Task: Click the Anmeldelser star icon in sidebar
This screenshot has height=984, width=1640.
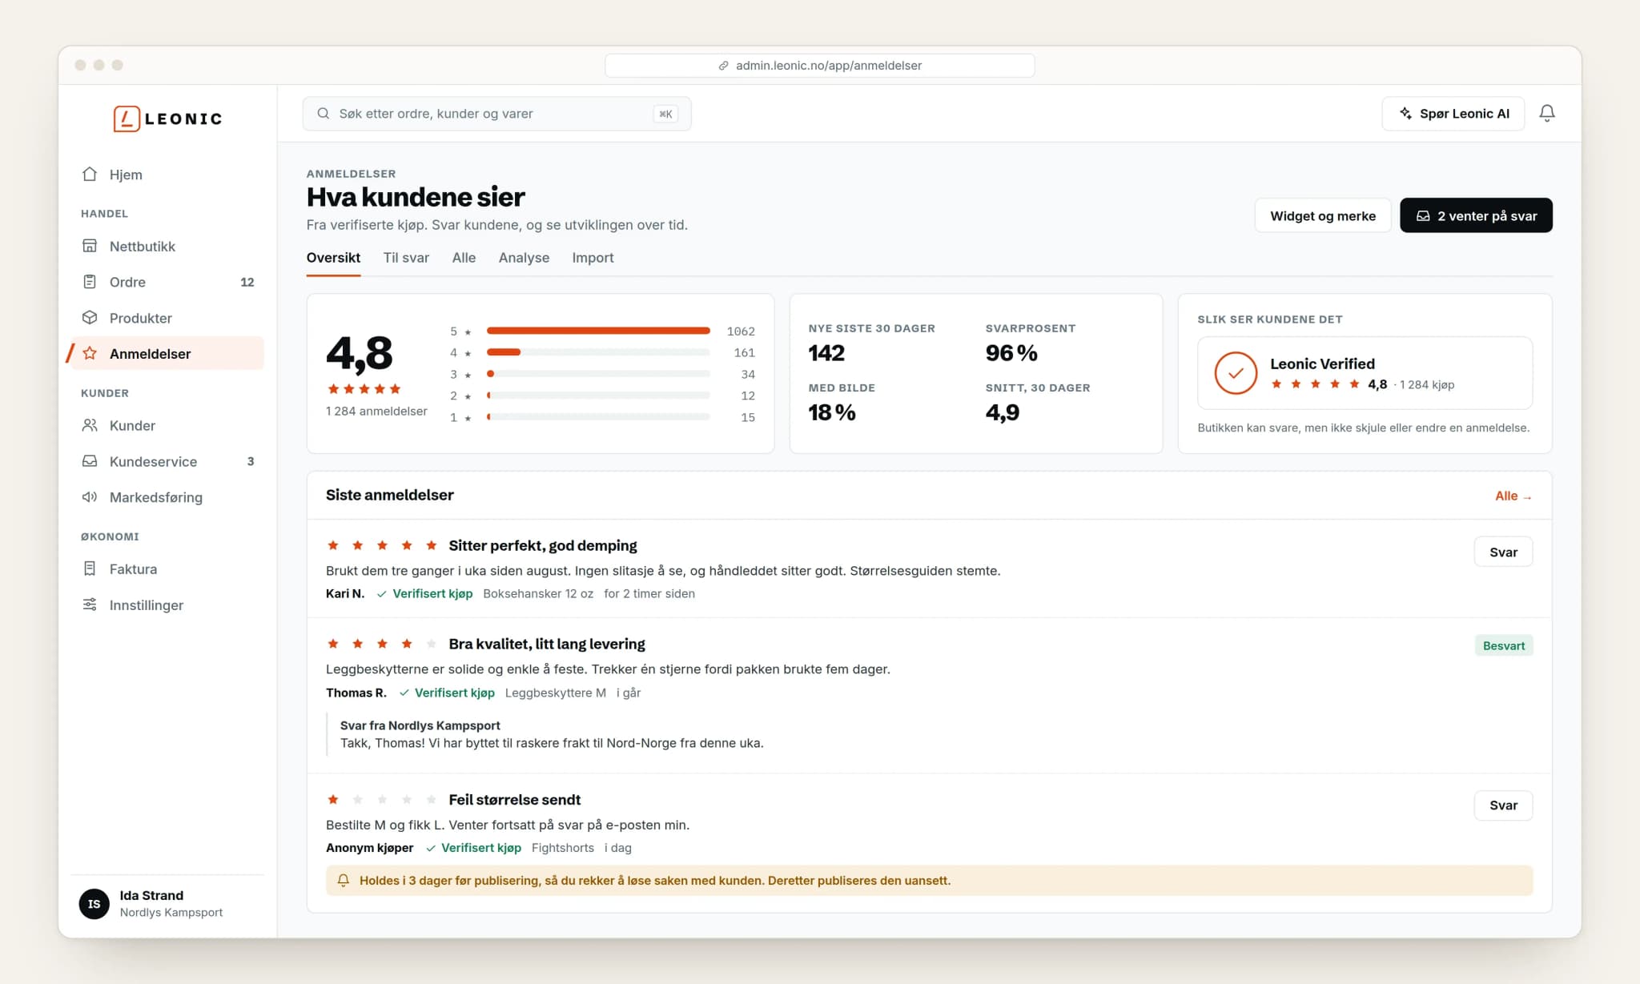Action: 90,353
